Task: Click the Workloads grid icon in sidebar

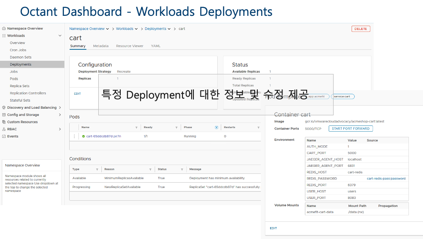Action: [4, 36]
